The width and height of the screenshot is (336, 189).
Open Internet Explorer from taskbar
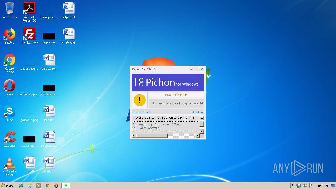click(x=21, y=186)
